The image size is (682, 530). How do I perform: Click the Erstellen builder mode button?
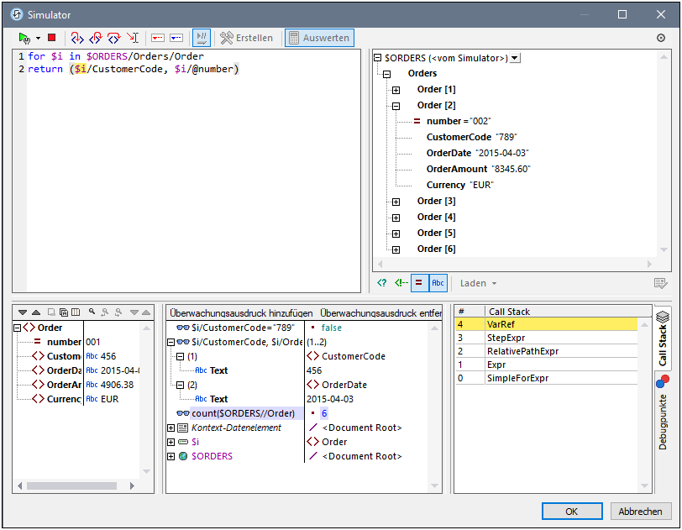(x=246, y=38)
